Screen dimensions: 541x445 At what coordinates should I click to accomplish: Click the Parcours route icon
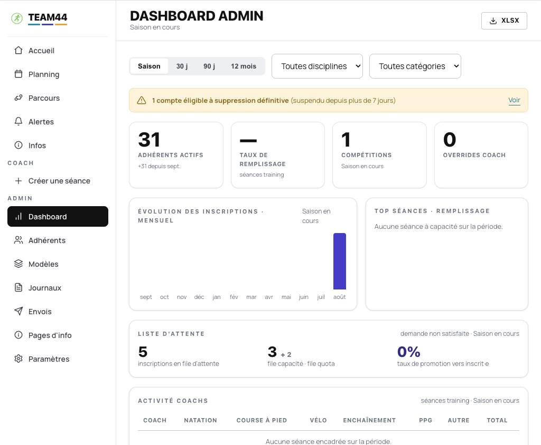(x=18, y=98)
